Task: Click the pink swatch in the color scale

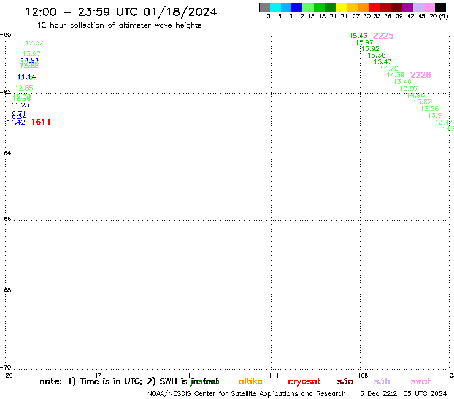Action: coord(429,7)
